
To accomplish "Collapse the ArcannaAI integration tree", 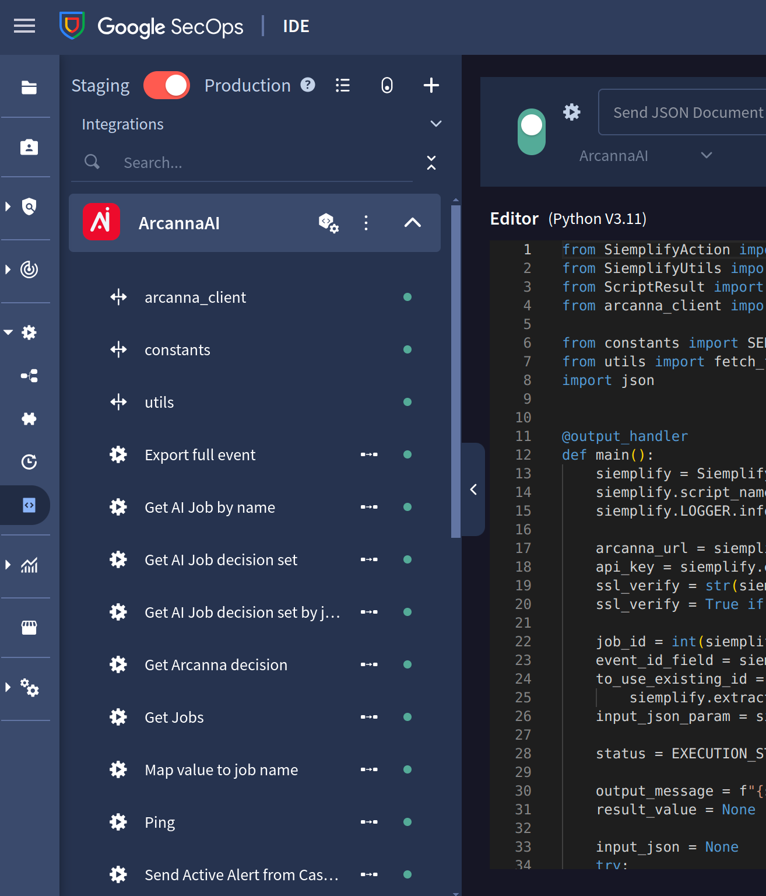I will pos(413,223).
